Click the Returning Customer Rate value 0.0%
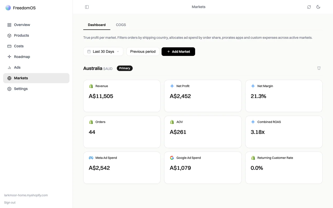This screenshot has width=333, height=208. point(257,168)
